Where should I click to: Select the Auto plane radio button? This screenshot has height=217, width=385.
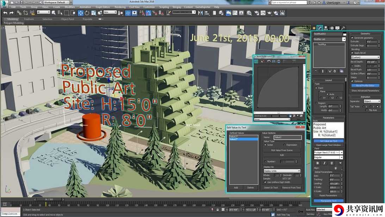pyautogui.click(x=327, y=94)
